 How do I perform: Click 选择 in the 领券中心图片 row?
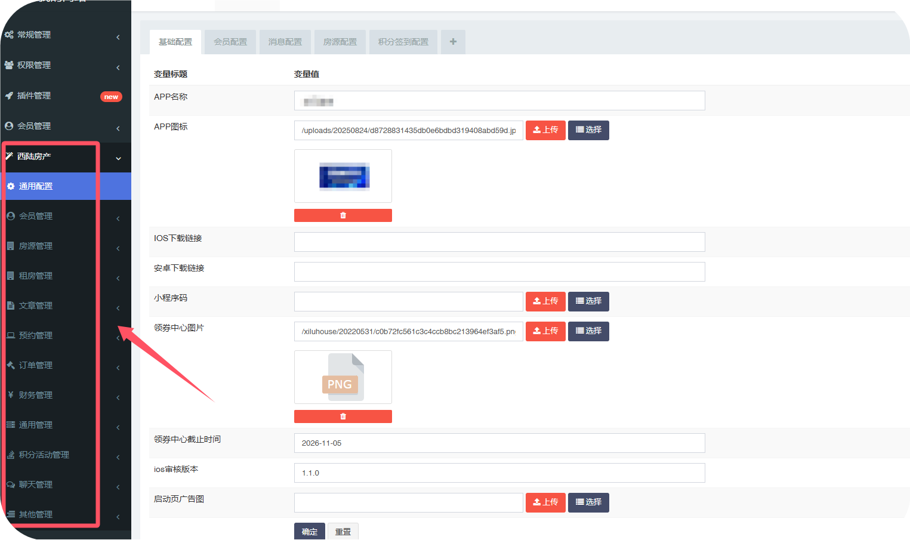(x=588, y=331)
